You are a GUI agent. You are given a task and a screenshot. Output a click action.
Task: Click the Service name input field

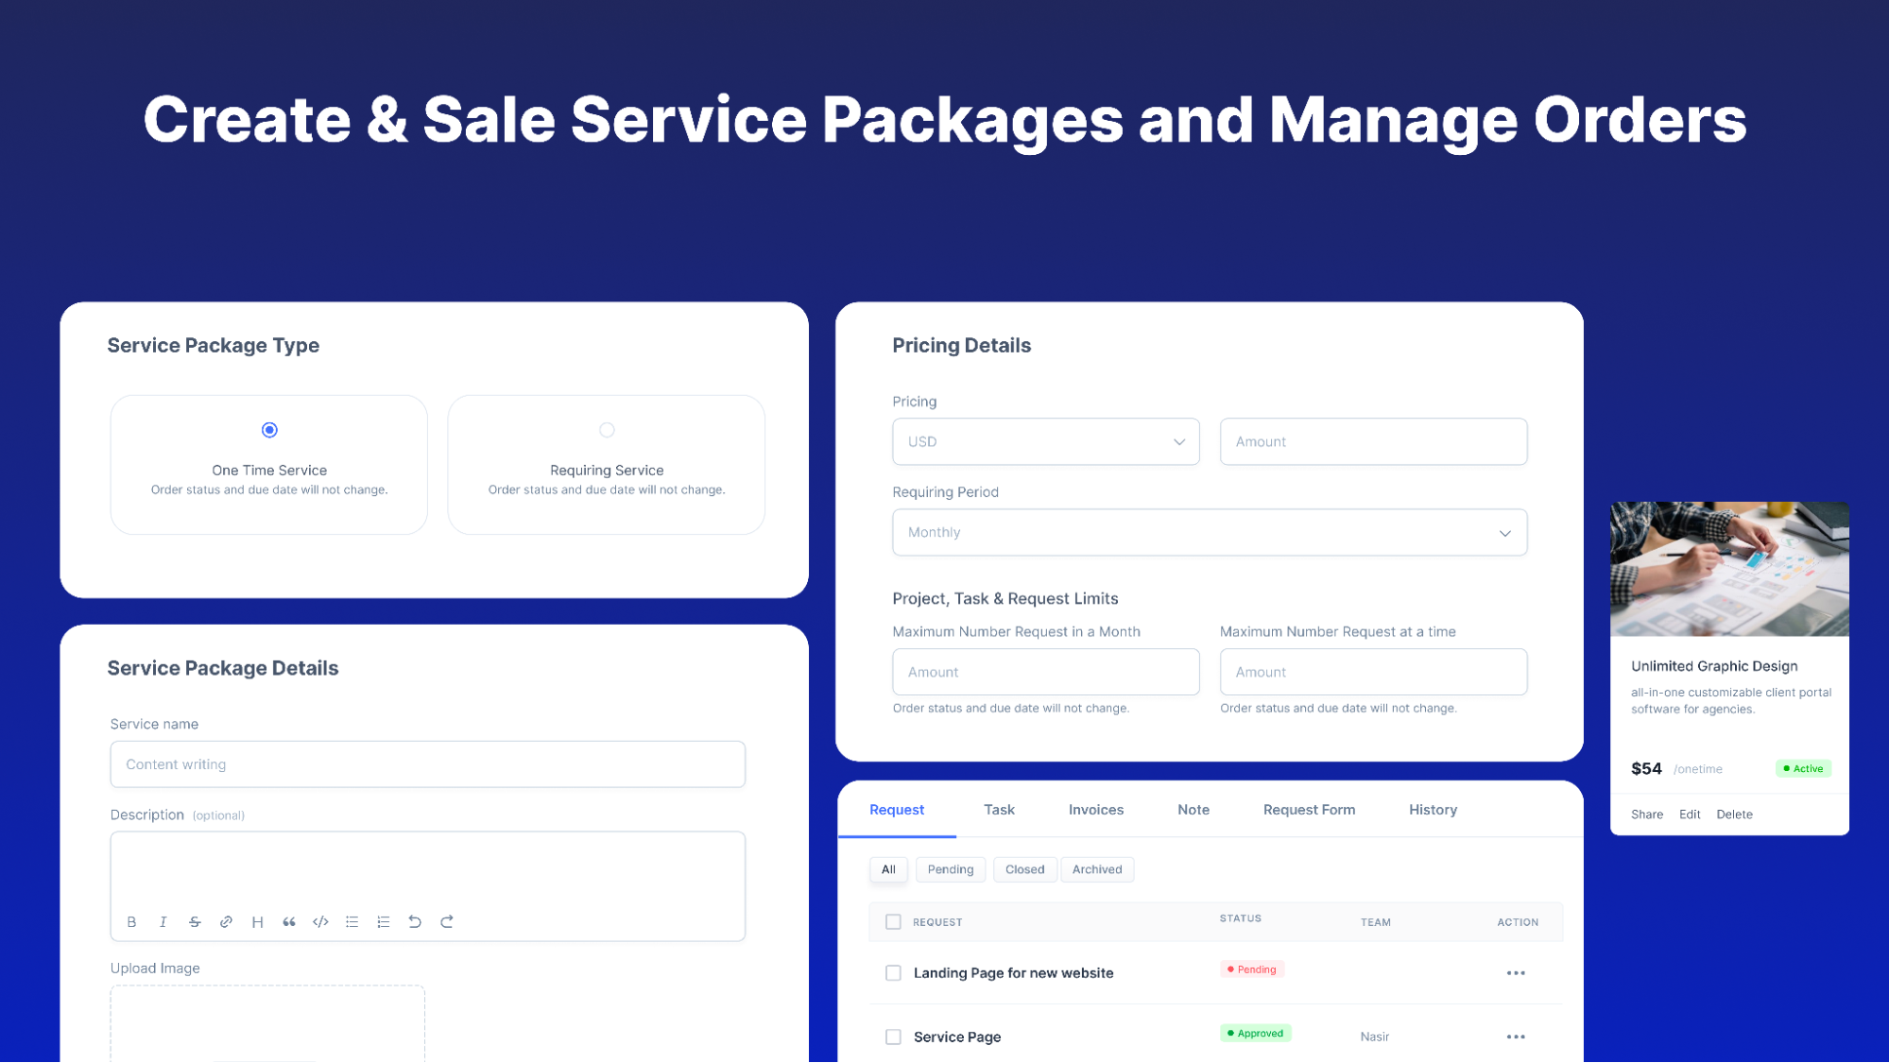tap(427, 764)
